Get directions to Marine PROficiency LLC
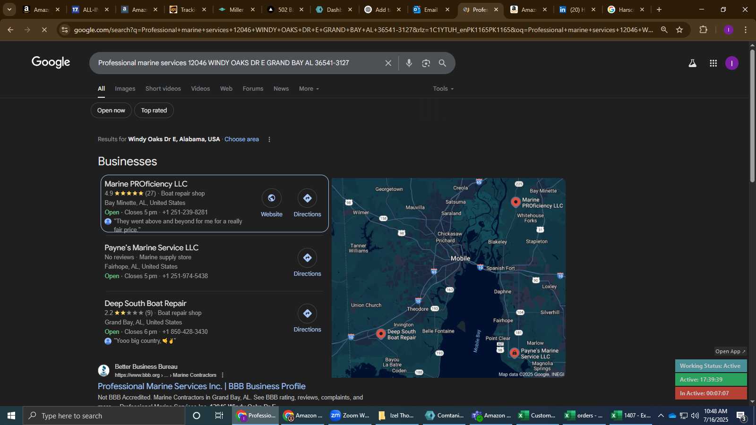This screenshot has height=425, width=756. [308, 198]
